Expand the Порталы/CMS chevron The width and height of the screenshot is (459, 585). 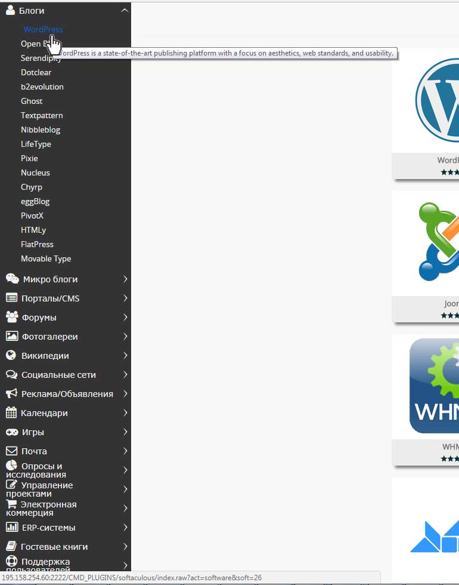coord(125,298)
